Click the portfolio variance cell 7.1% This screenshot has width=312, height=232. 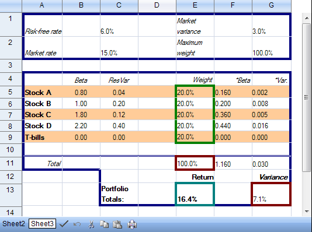(x=271, y=194)
